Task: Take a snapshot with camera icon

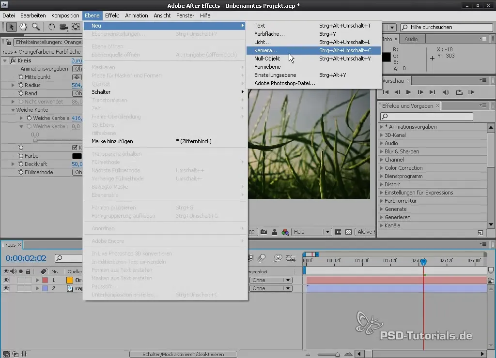Action: (263, 232)
